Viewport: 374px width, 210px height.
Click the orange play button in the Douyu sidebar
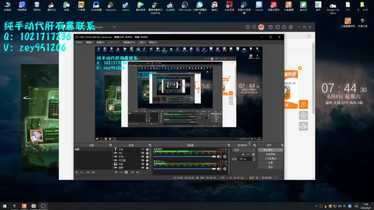pos(303,104)
